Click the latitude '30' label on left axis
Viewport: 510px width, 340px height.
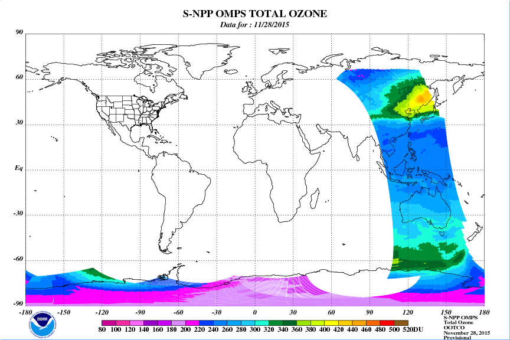tap(19, 123)
